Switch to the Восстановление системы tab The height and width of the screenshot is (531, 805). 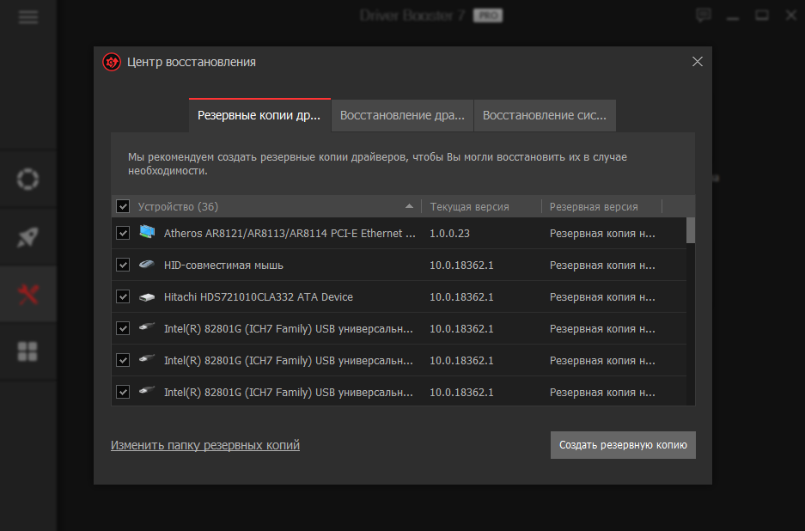[545, 115]
